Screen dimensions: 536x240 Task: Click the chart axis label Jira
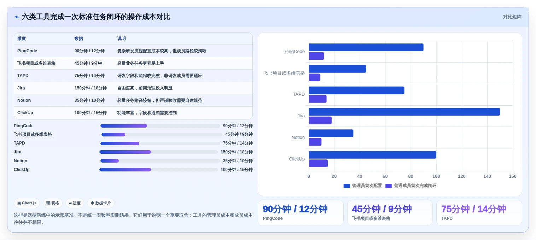(x=301, y=116)
